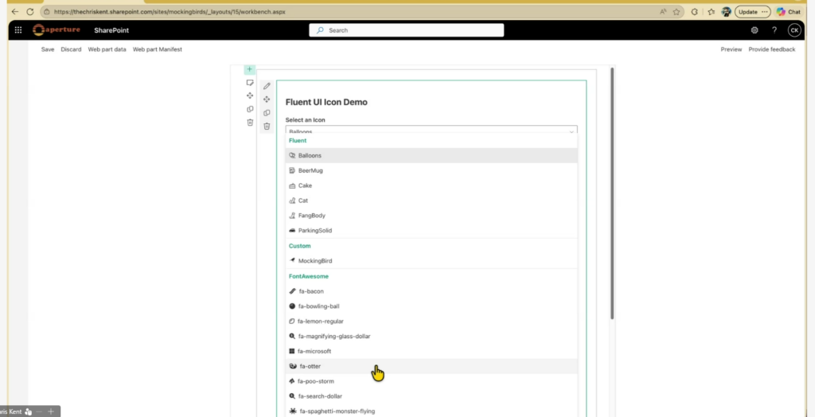Image resolution: width=815 pixels, height=417 pixels.
Task: Open the SharePoint app launcher waffle
Action: [x=18, y=30]
